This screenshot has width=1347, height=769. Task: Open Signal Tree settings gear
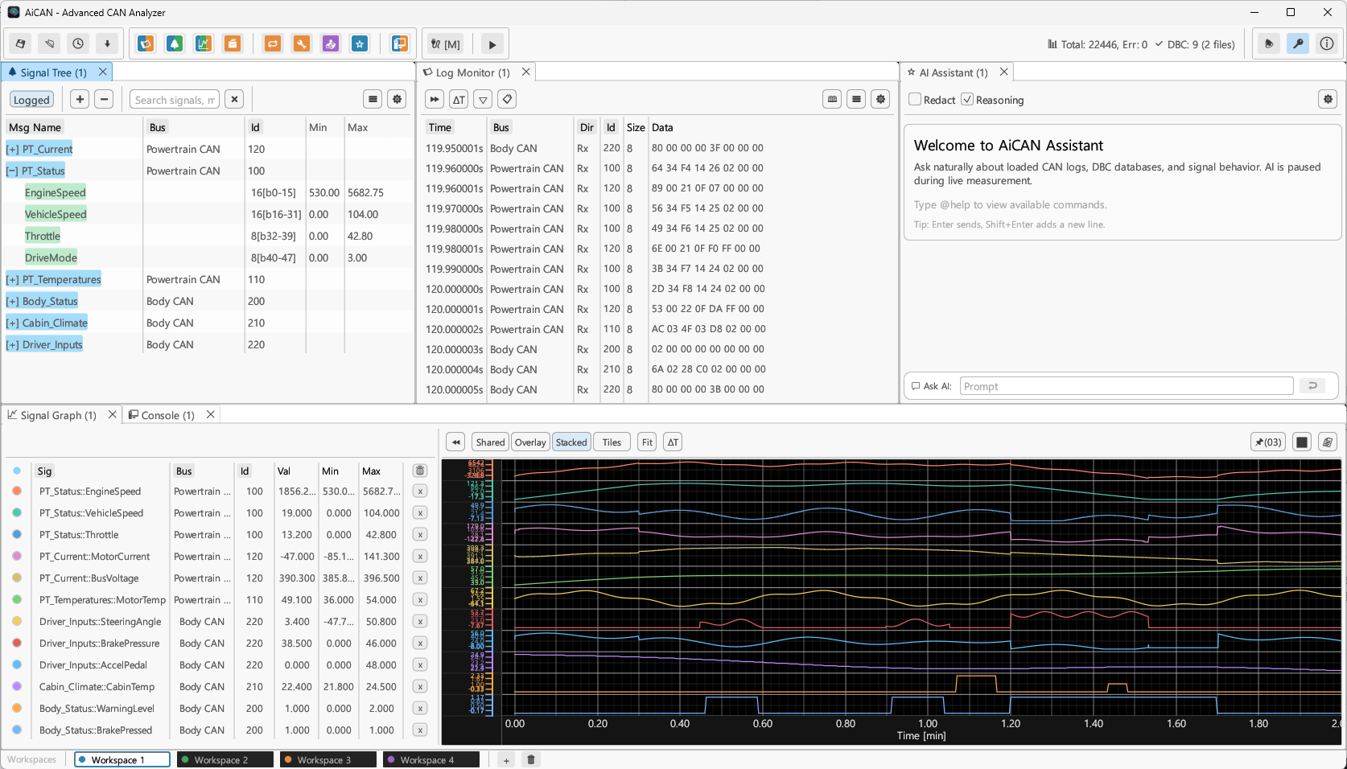pos(397,99)
